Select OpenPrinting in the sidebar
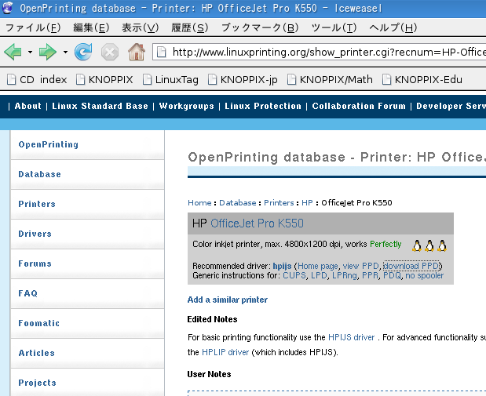This screenshot has width=486, height=396. 49,144
